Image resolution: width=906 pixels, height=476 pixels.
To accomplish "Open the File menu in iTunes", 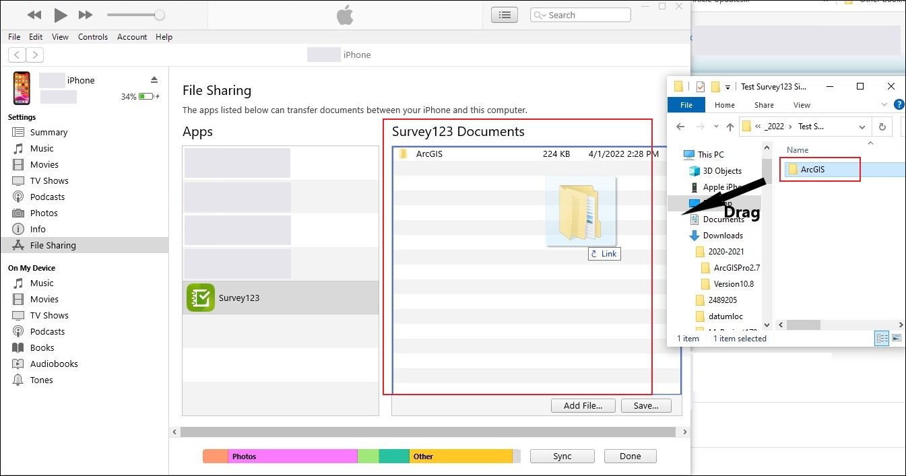I will 14,37.
